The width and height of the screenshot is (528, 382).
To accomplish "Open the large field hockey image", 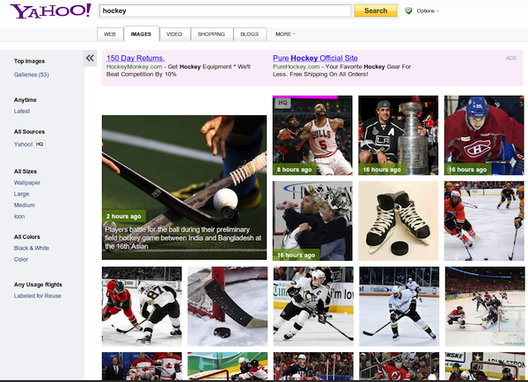I will click(x=184, y=187).
